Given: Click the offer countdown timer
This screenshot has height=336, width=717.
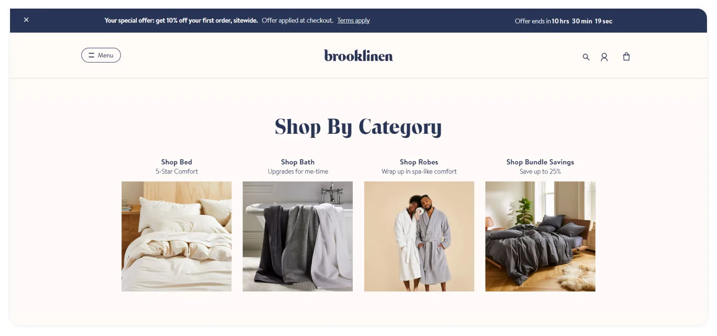Looking at the screenshot, I should click(x=564, y=21).
